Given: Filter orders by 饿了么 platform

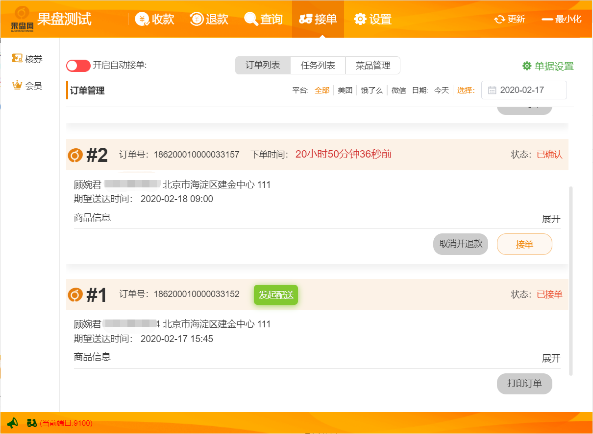Looking at the screenshot, I should coord(371,91).
